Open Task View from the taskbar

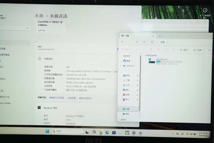[87, 132]
